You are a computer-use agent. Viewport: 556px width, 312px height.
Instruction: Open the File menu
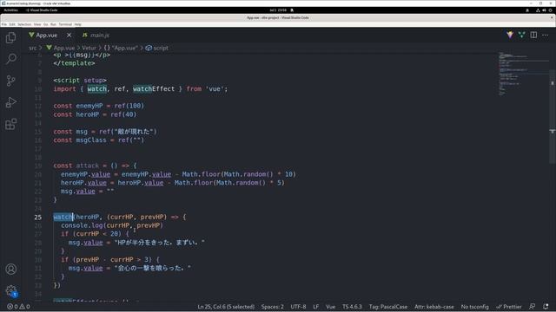point(3,24)
